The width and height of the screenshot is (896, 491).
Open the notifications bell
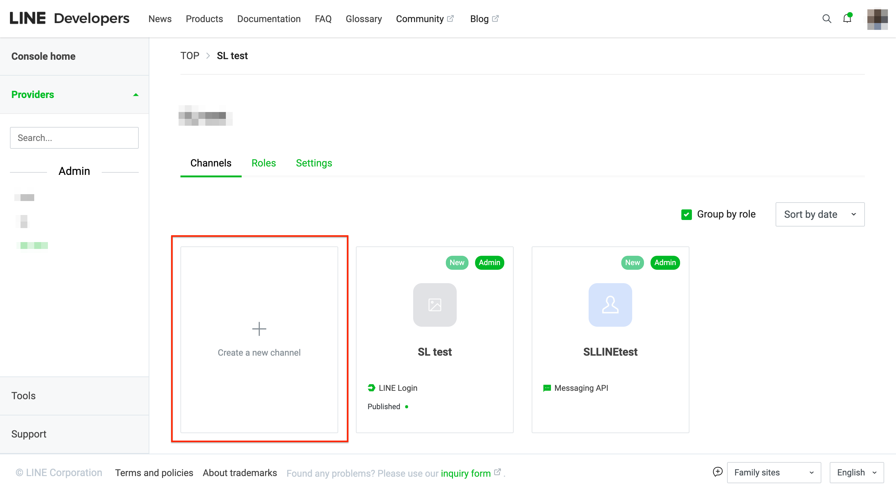847,18
